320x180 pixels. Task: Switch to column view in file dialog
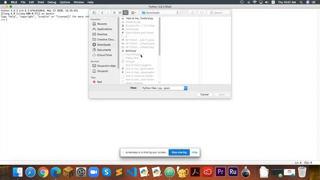(x=125, y=12)
